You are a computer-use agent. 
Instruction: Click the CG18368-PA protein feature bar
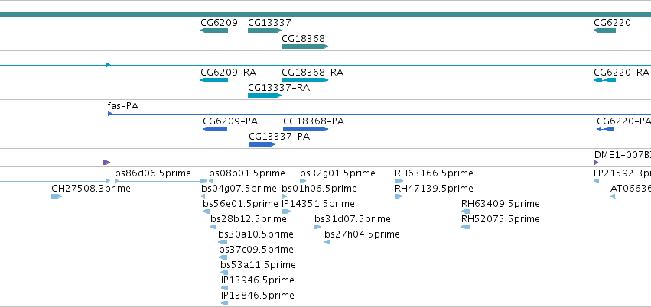click(x=305, y=129)
